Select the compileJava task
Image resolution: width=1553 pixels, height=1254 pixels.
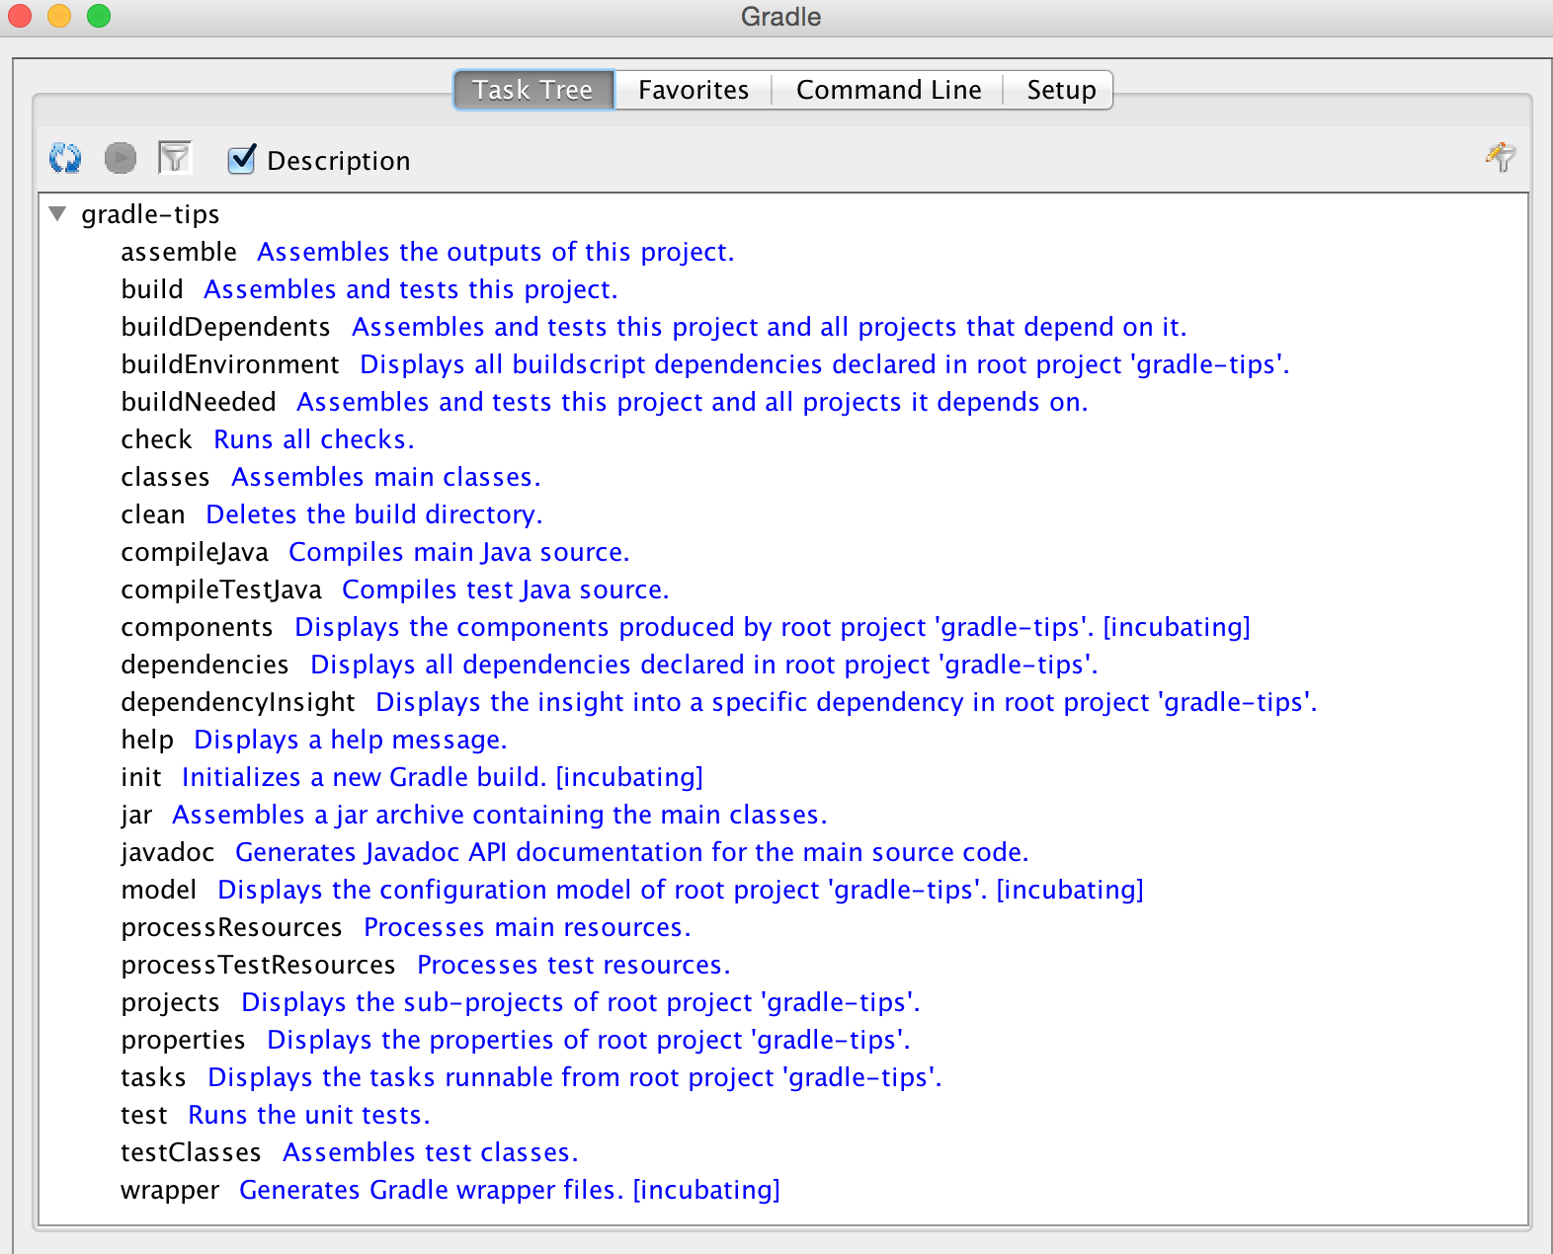374,552
